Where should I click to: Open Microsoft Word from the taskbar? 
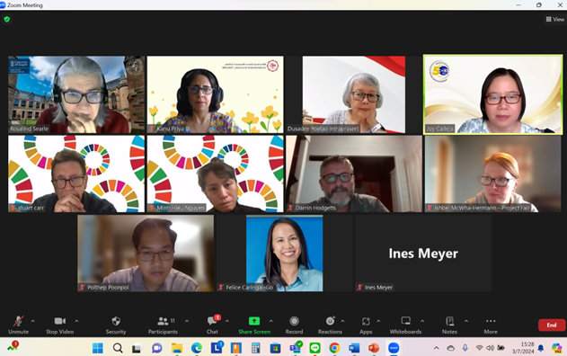354,348
